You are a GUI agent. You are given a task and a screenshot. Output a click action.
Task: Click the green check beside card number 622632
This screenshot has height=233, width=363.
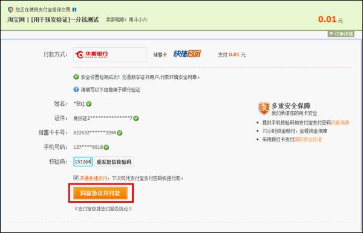click(x=120, y=133)
